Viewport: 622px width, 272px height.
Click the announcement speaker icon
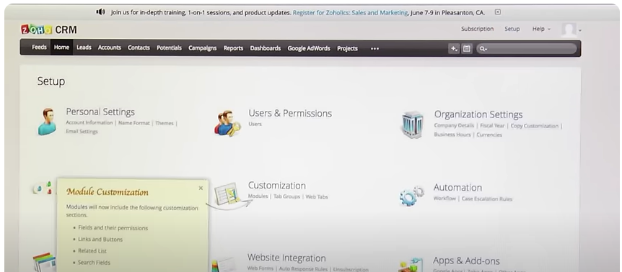pos(101,12)
